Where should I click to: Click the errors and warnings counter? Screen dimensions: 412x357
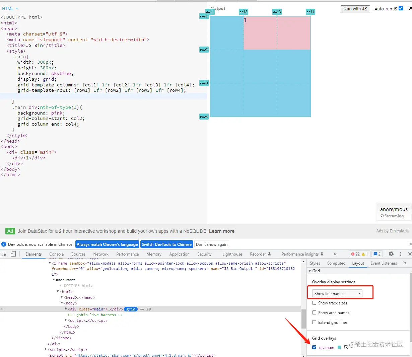[x=359, y=254]
